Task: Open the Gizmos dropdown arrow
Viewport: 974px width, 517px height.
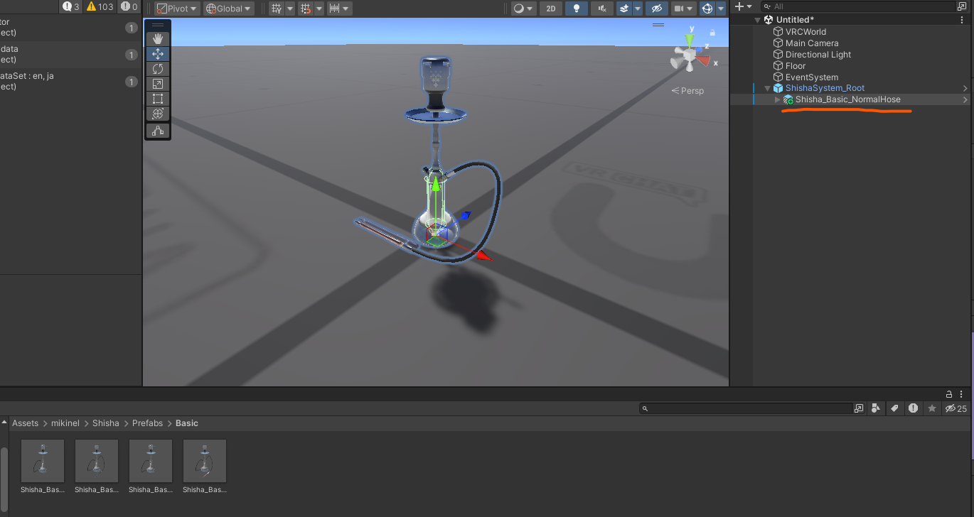Action: pyautogui.click(x=721, y=9)
